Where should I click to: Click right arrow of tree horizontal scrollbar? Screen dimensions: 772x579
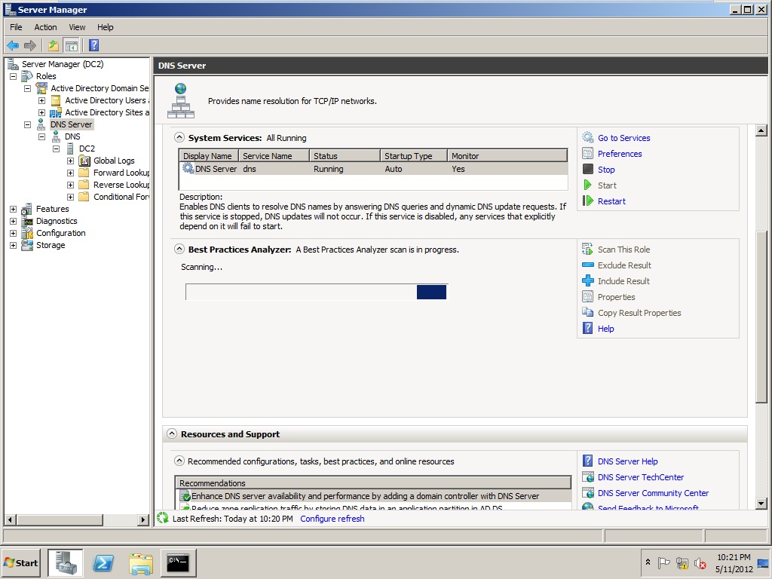[x=143, y=519]
